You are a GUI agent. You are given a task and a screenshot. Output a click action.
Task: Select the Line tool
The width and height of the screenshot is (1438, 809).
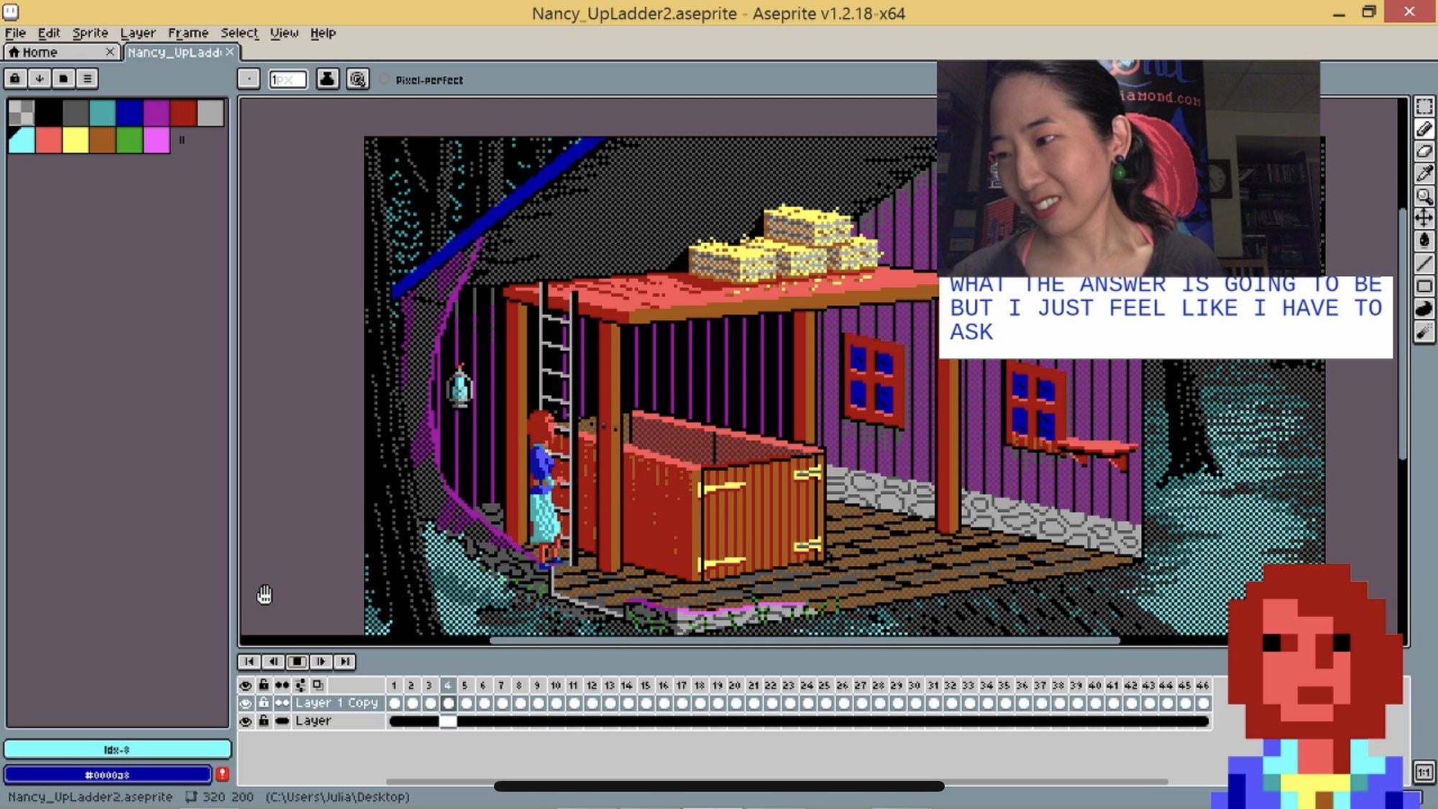tap(1424, 264)
